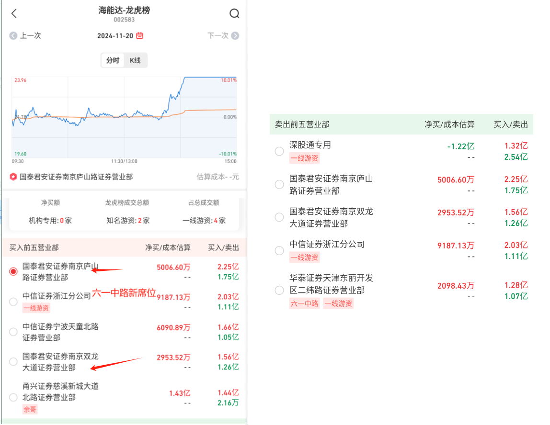Select 国泰君安证券南京庐山路 radio in buy list

[13, 272]
